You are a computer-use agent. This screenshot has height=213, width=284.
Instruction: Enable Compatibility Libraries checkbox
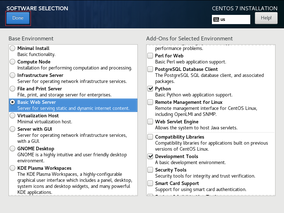[x=150, y=137]
